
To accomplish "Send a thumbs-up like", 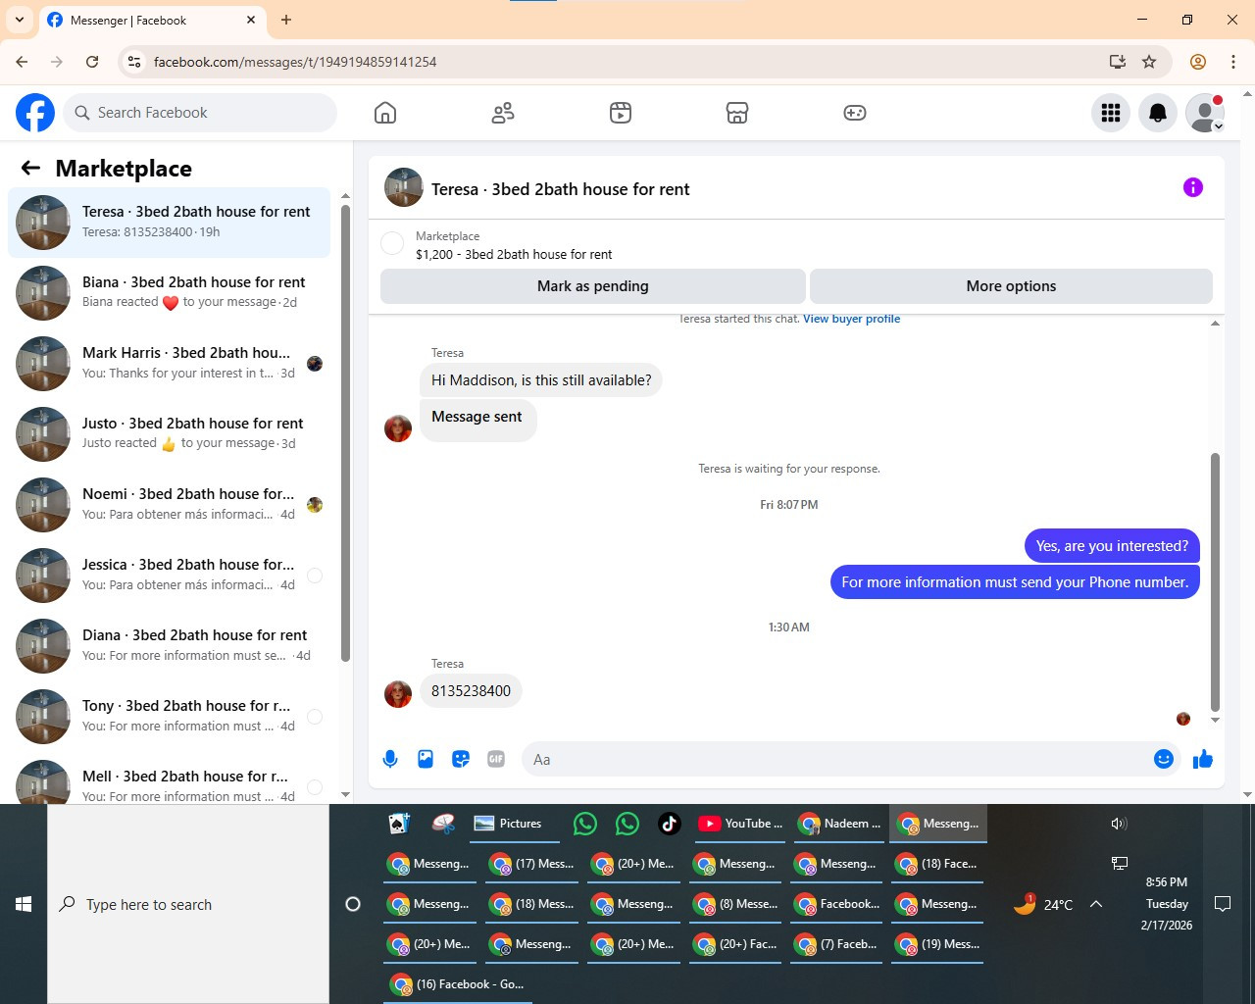I will tap(1203, 759).
